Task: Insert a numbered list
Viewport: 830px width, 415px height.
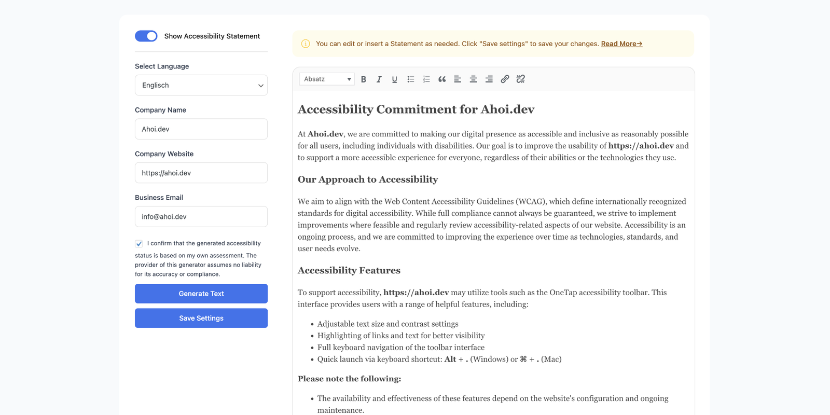Action: point(426,79)
